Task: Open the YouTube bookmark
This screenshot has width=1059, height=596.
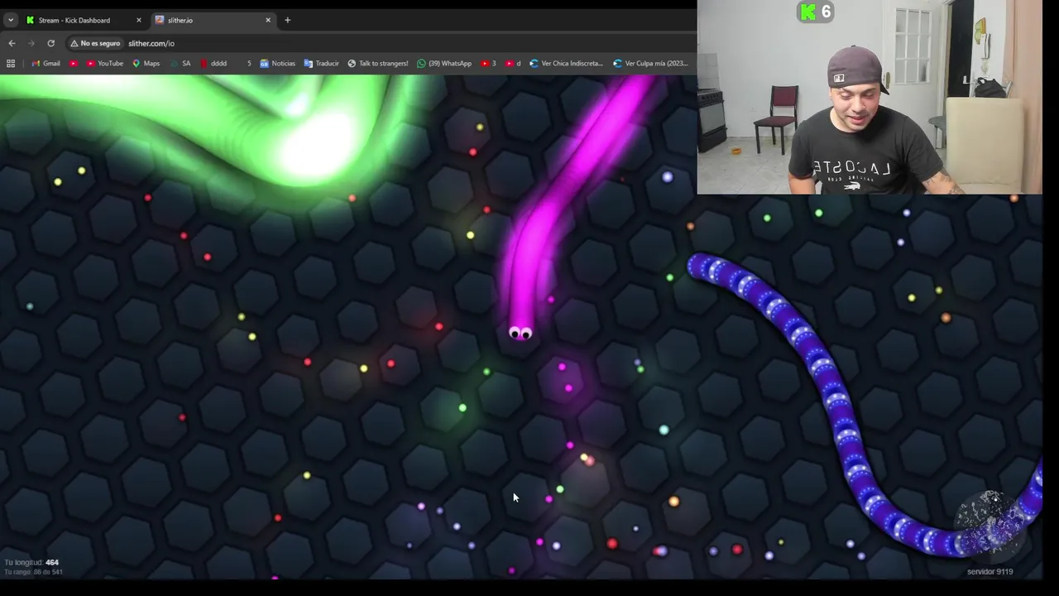Action: click(104, 63)
